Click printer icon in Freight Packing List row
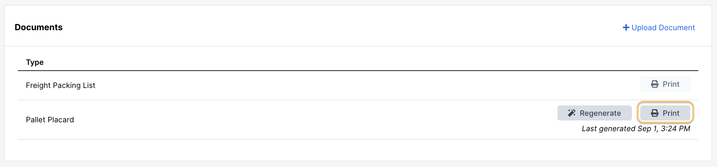717x167 pixels. coord(655,84)
